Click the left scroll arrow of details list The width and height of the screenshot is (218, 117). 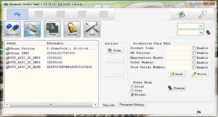pyautogui.click(x=7, y=105)
